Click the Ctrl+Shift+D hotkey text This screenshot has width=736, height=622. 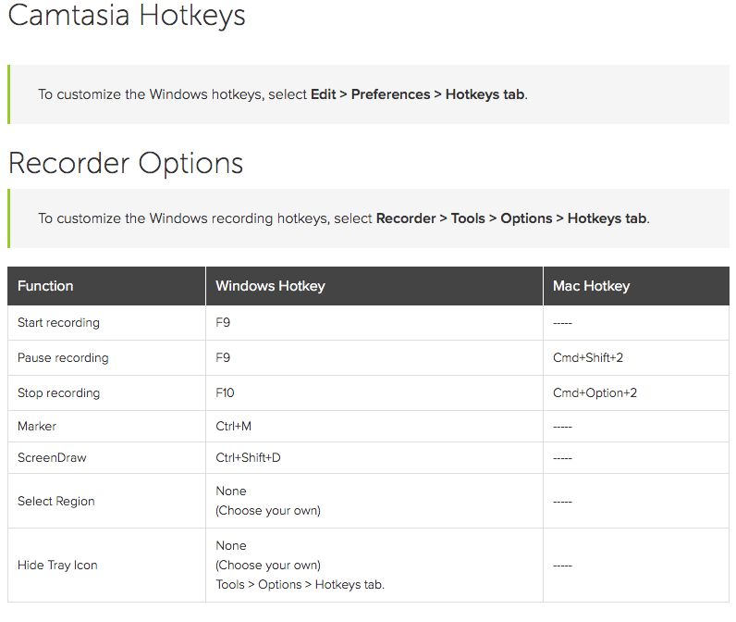248,458
